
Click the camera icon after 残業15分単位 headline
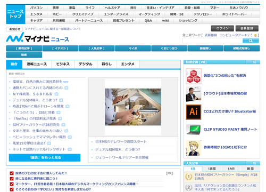click(x=49, y=143)
